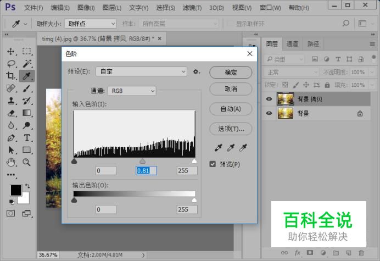380x261 pixels.
Task: Open the Edit Toolbar ellipsis
Action: pos(11,175)
